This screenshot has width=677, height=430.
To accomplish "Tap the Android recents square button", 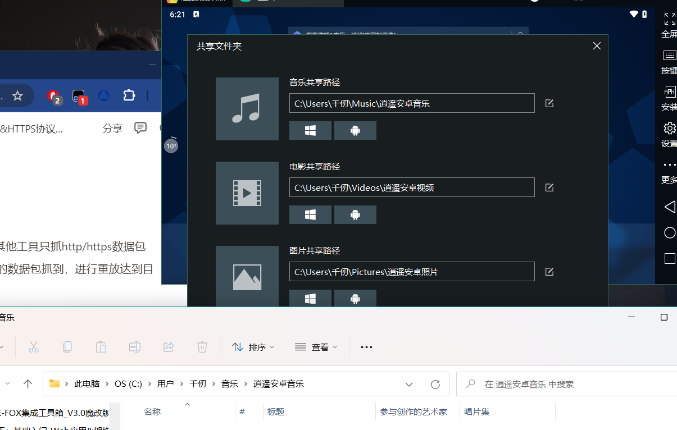I will pyautogui.click(x=670, y=258).
